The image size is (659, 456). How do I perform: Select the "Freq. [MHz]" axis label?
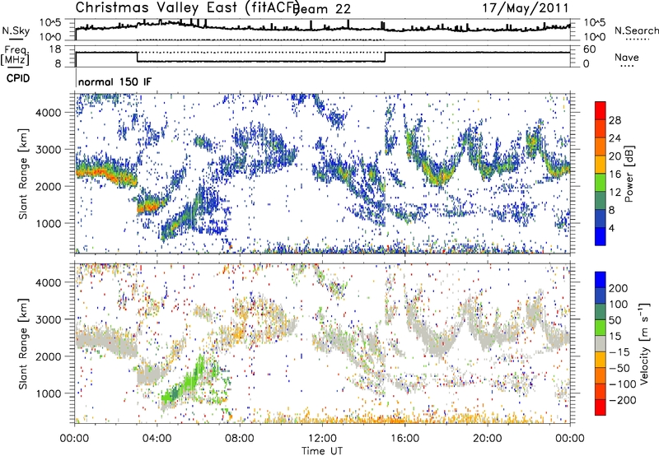pyautogui.click(x=16, y=56)
